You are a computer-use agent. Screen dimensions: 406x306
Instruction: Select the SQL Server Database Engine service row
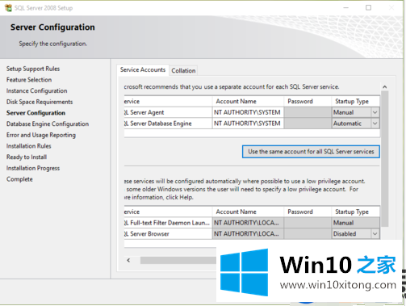[252, 124]
